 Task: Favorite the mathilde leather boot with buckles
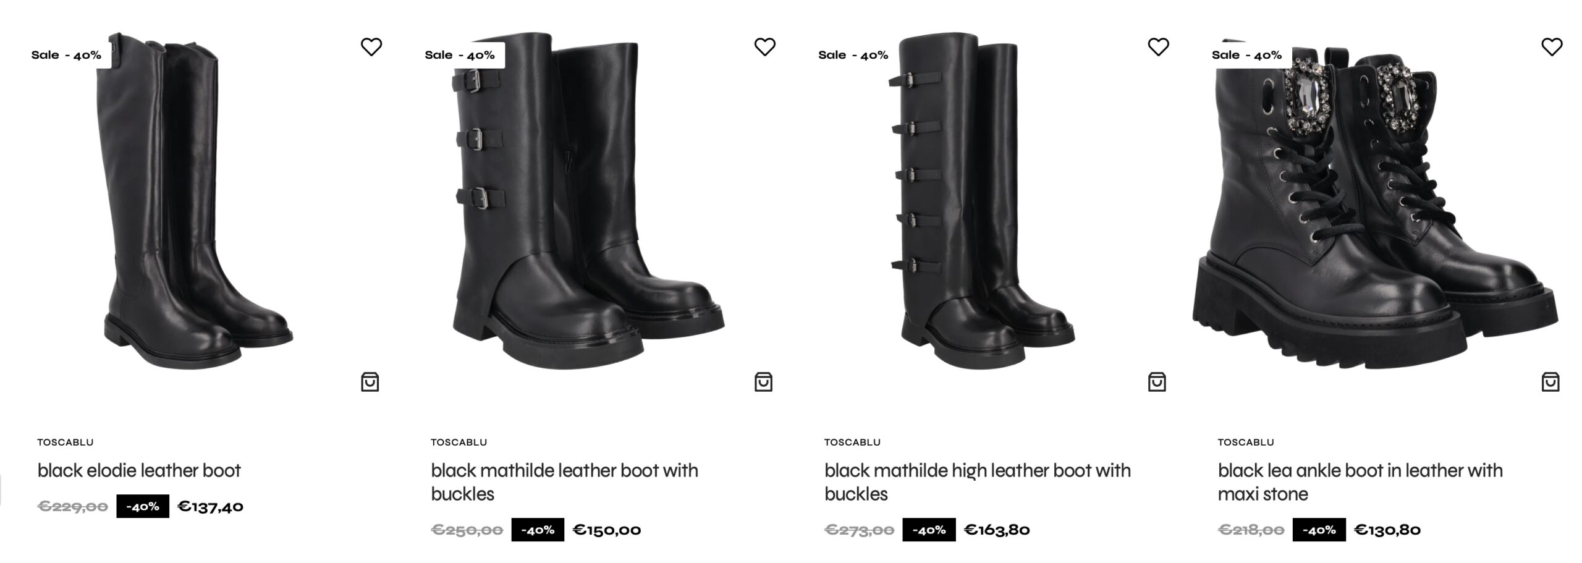[764, 47]
